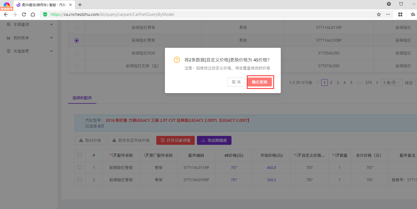The height and width of the screenshot is (209, 417).
Task: Select the 配件查询(乘用车) browser tab
Action: click(x=44, y=5)
